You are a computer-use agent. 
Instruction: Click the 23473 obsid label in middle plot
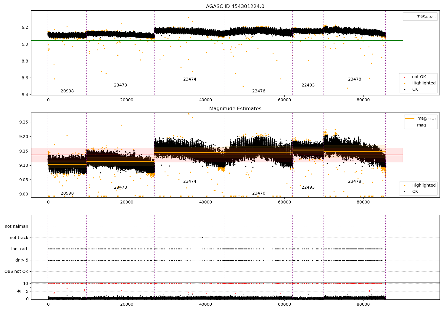[x=120, y=187]
